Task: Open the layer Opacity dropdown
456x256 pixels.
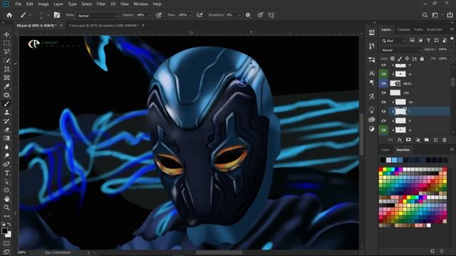Action: (451, 50)
